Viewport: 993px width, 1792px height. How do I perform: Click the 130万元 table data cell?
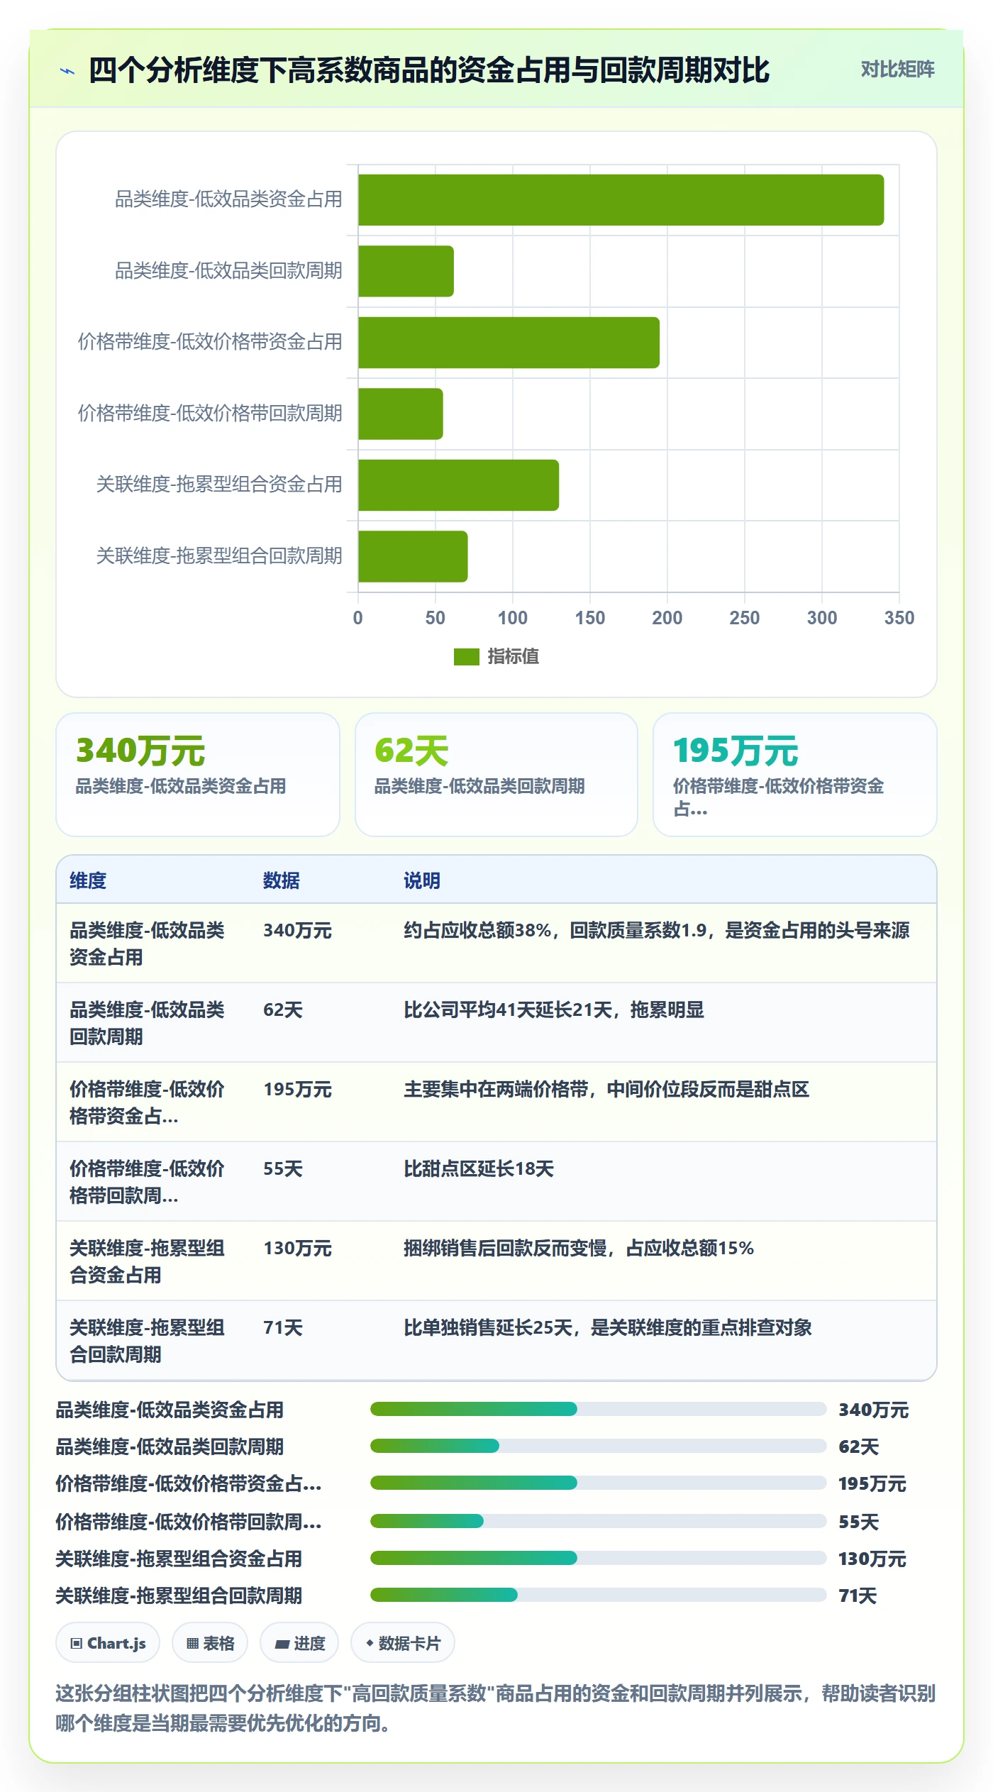tap(297, 1248)
